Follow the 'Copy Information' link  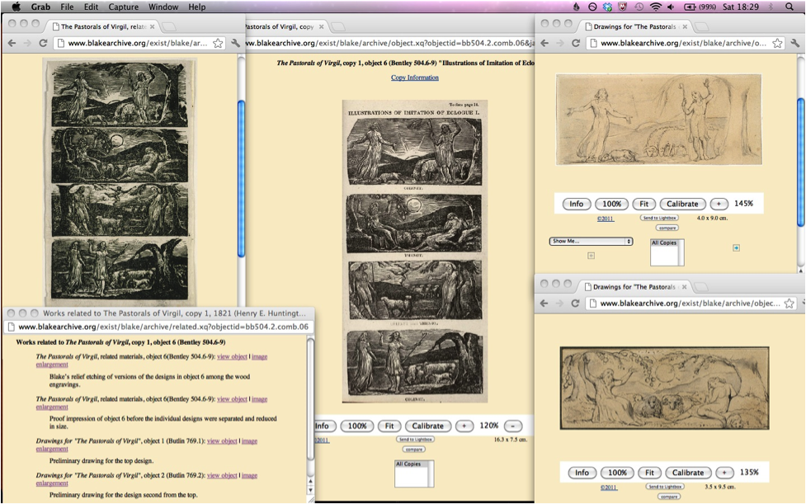(415, 78)
